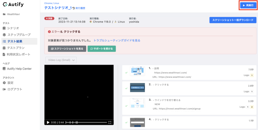The width and height of the screenshot is (258, 130).
Task: Click the document icon beside 利用状況レポート
Action: 4,54
